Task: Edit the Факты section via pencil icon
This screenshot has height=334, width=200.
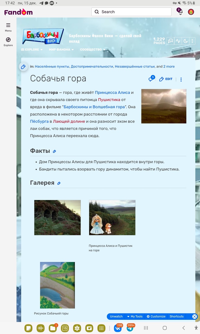Action: tap(54, 151)
